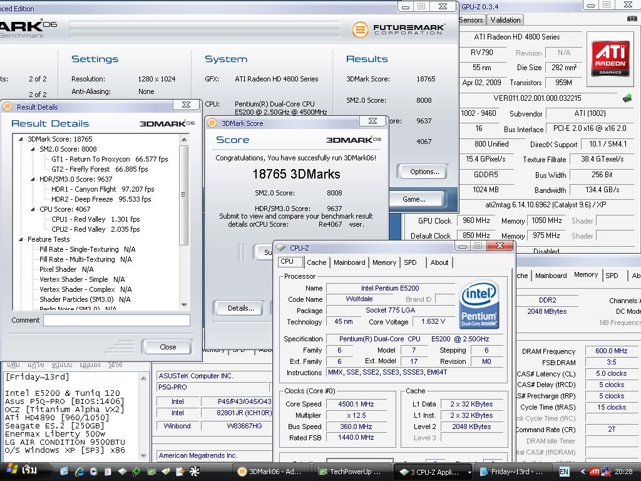Screen dimensions: 641x481
Task: Collapse the HDR/SM3.0 Score tree node
Action: point(34,179)
